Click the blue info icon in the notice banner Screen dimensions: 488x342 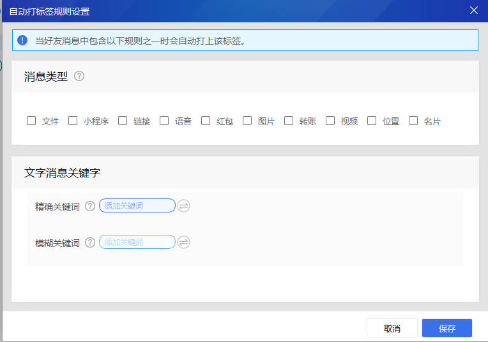22,40
